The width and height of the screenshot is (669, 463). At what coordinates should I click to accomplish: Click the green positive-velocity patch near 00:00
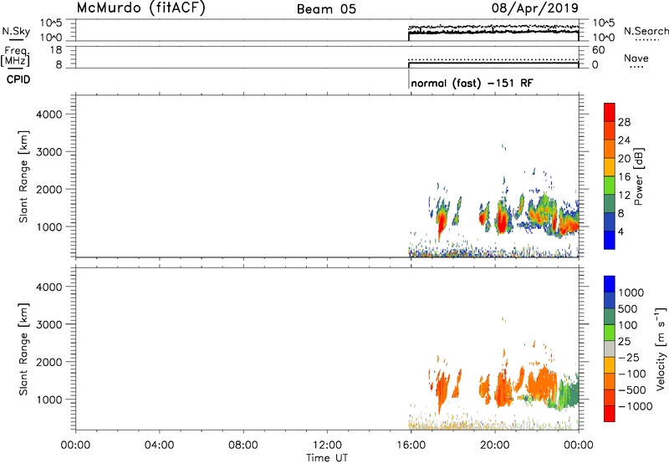[568, 394]
